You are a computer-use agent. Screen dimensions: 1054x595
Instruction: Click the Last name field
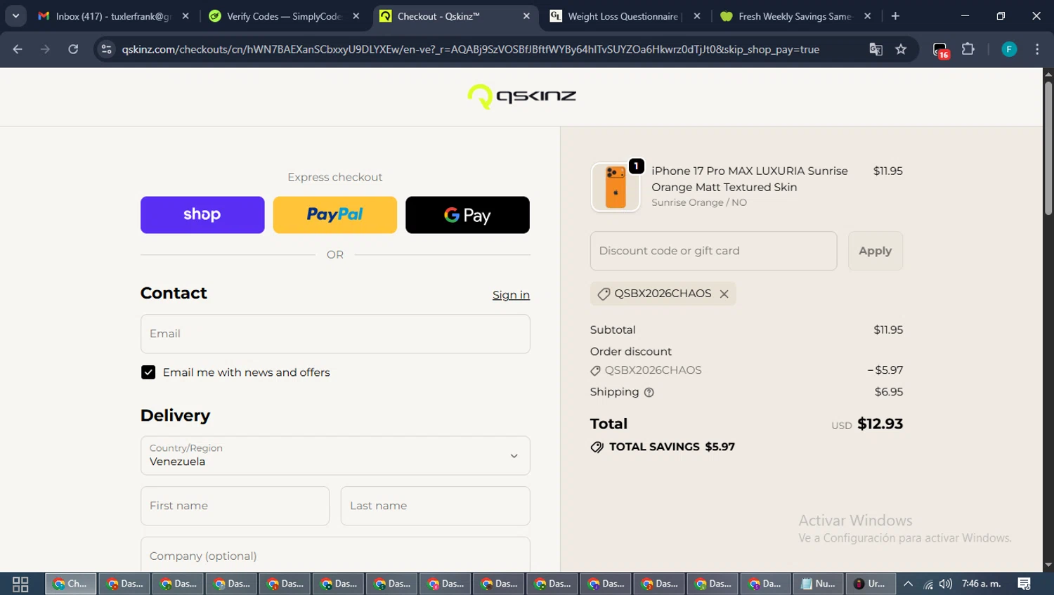click(x=436, y=506)
